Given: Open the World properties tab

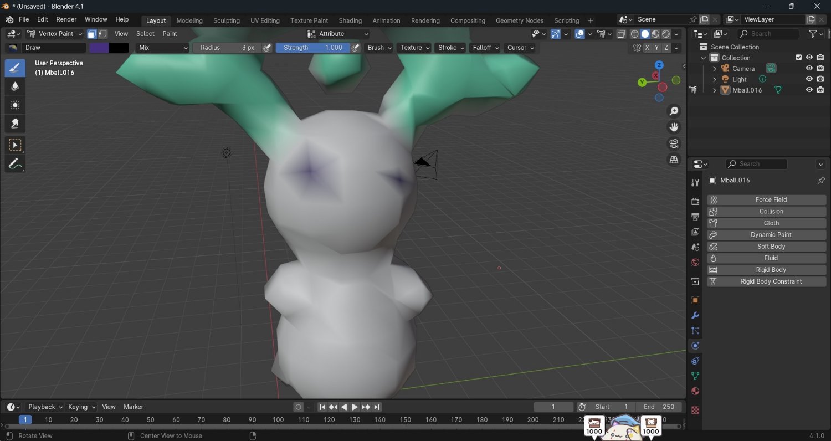Looking at the screenshot, I should pyautogui.click(x=695, y=262).
